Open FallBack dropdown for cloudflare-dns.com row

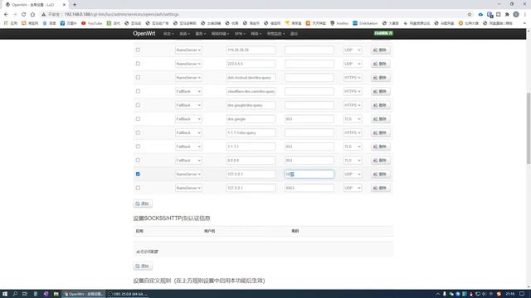pos(188,91)
